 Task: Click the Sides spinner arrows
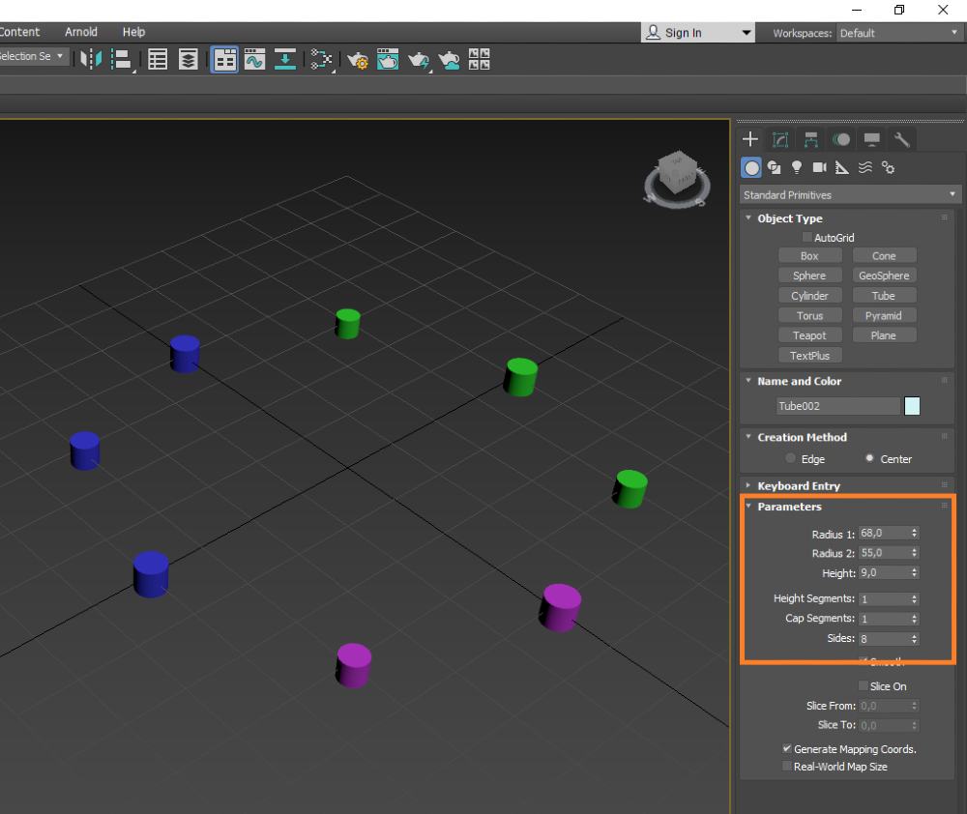click(x=914, y=638)
